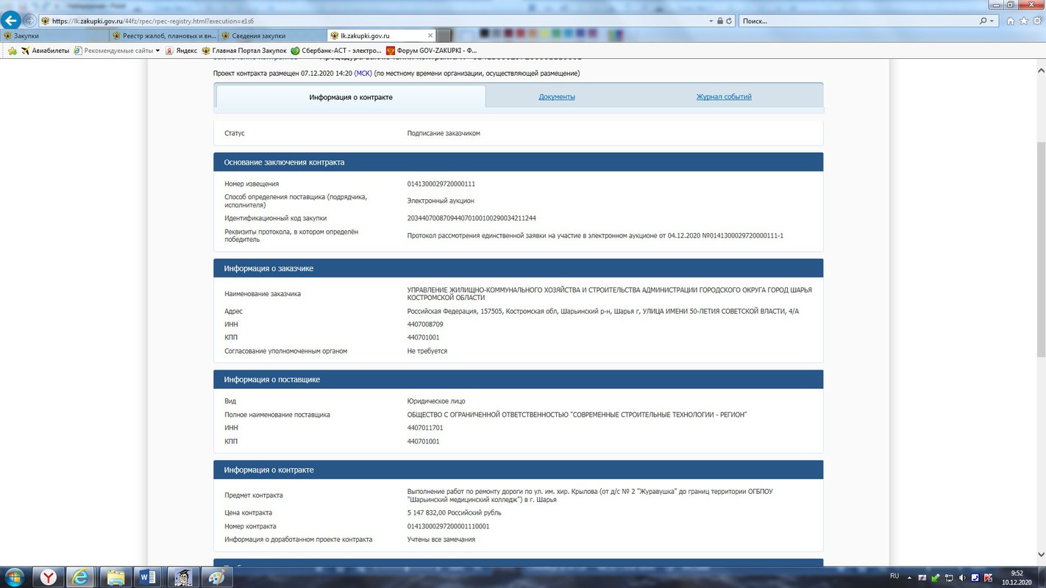Click the Юридическое лицо value
This screenshot has width=1046, height=588.
[436, 401]
